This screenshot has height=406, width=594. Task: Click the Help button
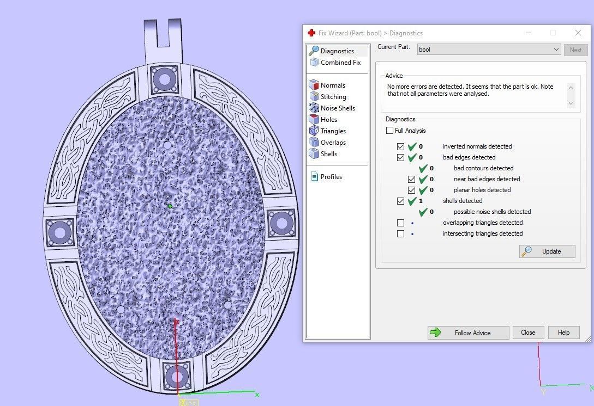563,333
